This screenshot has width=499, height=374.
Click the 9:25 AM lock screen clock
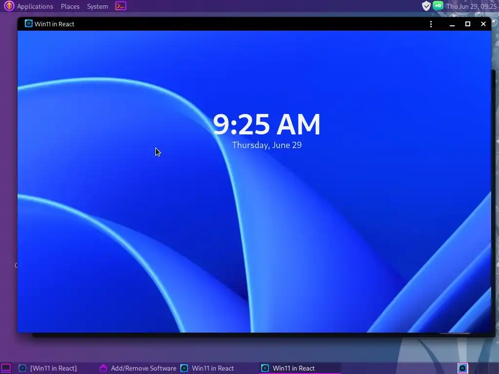tap(267, 124)
